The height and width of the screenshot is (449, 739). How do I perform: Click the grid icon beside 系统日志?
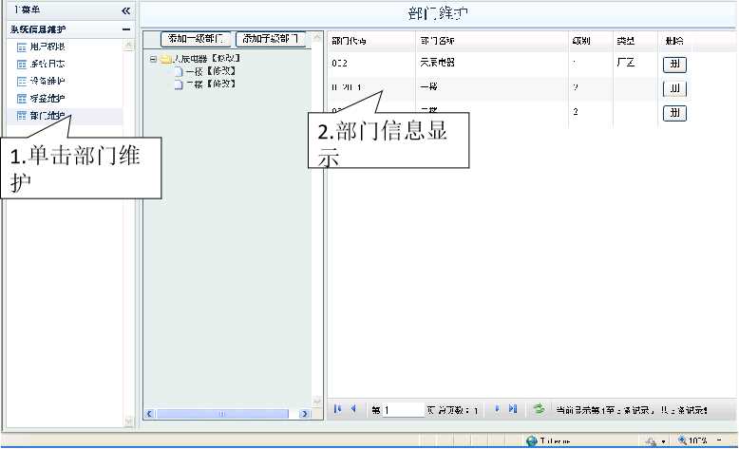click(22, 65)
